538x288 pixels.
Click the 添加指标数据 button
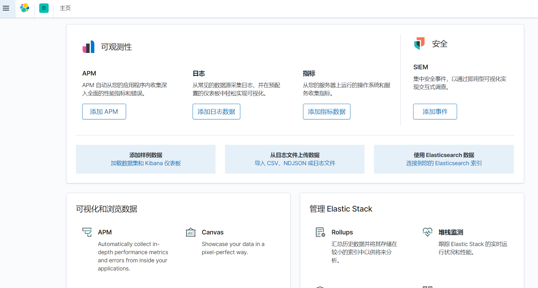[x=327, y=112]
